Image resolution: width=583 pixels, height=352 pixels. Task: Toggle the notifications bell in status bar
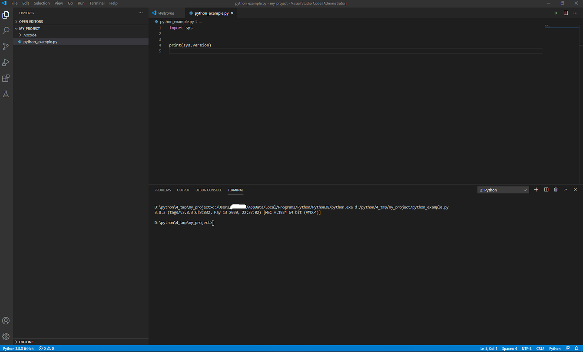pos(576,349)
